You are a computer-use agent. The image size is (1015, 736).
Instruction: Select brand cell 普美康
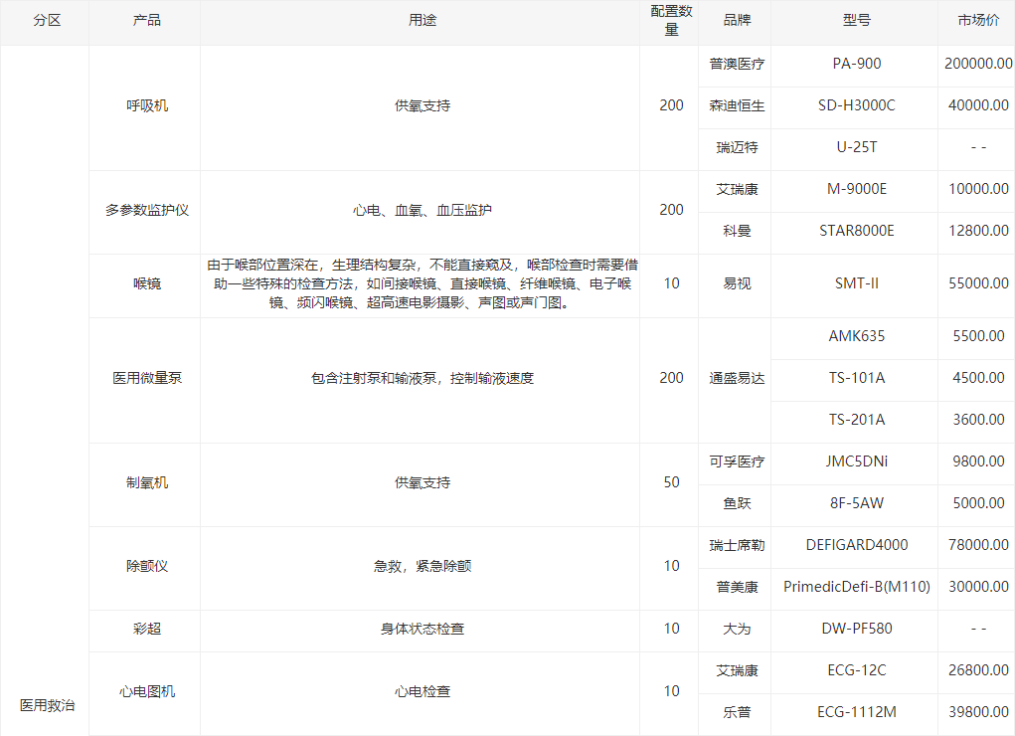[x=737, y=587]
